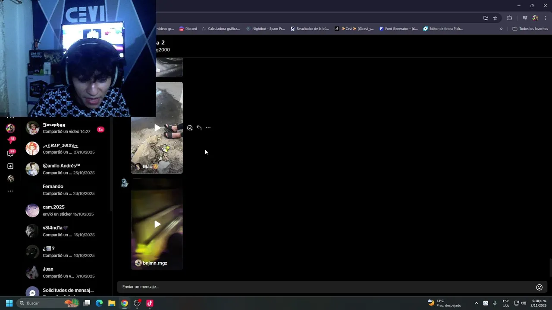The height and width of the screenshot is (310, 552).
Task: Open the Calculadora gráfica bookmark
Action: pyautogui.click(x=221, y=29)
